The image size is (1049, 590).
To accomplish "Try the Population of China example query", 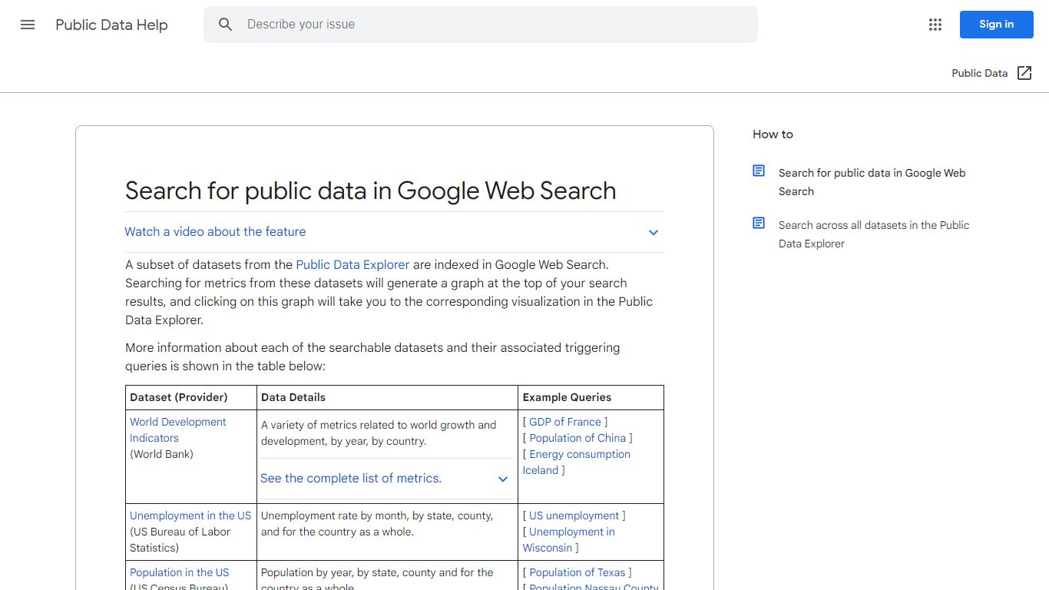I will (577, 438).
